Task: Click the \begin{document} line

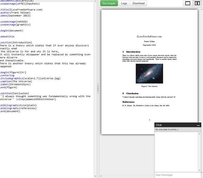Action: (x=12, y=31)
